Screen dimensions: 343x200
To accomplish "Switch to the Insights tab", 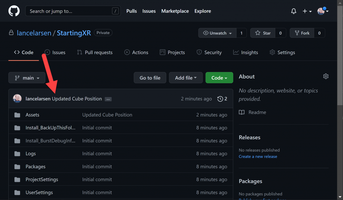I will click(246, 52).
